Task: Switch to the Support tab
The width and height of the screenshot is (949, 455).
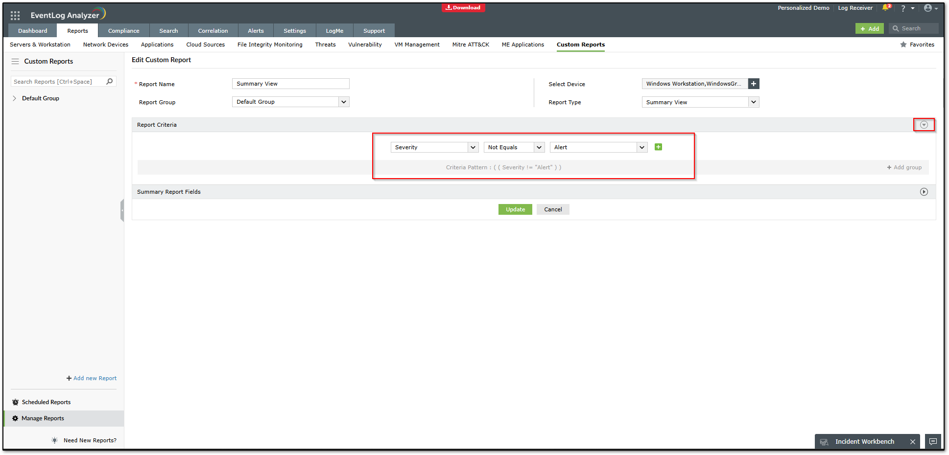Action: tap(374, 31)
